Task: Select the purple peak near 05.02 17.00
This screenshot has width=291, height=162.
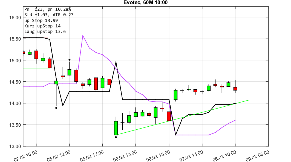Action: tap(83, 36)
